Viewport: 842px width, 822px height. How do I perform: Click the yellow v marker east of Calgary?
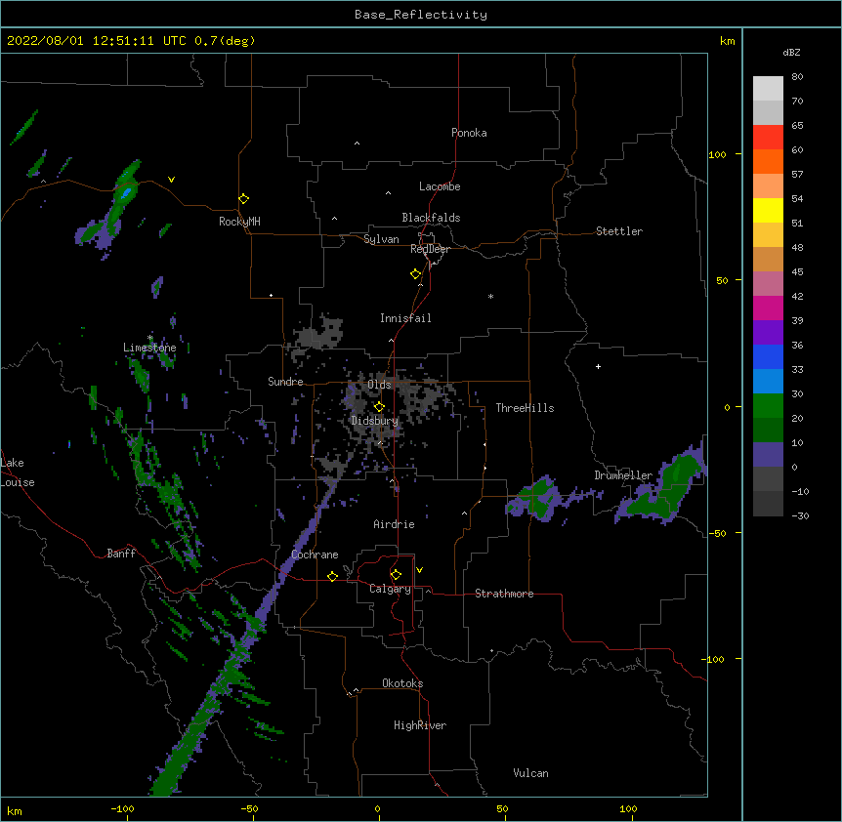(x=419, y=570)
